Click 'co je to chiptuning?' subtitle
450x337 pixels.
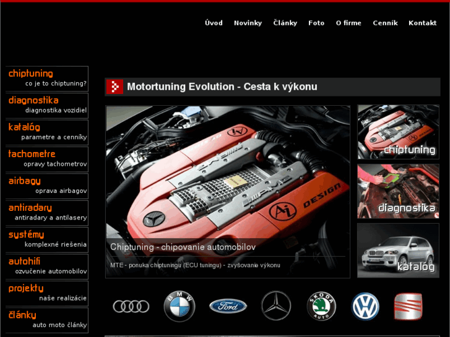pos(56,83)
